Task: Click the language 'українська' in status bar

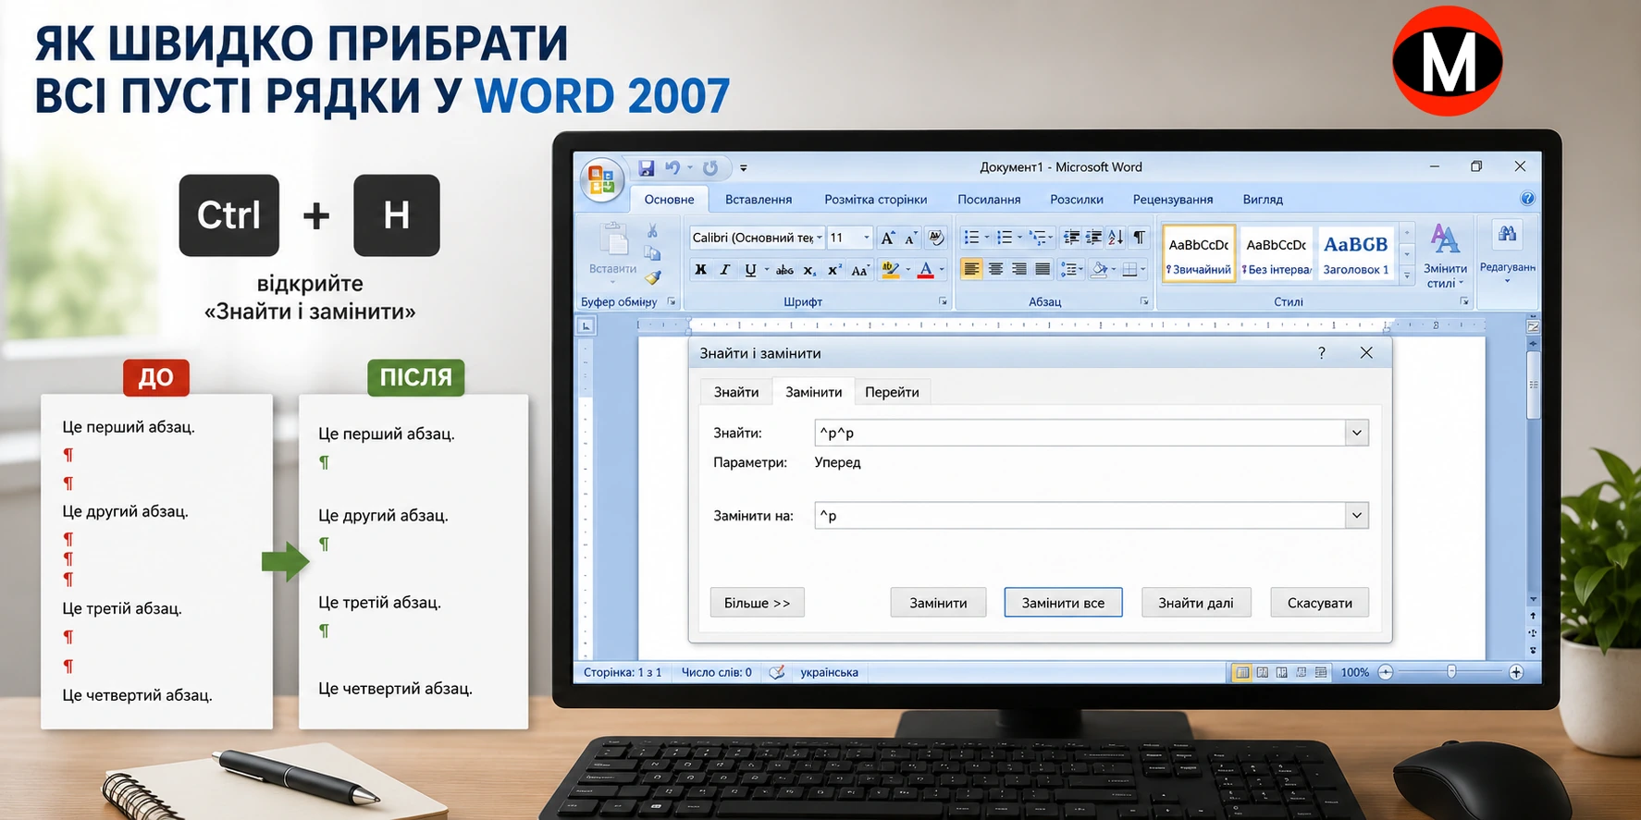Action: tap(829, 672)
